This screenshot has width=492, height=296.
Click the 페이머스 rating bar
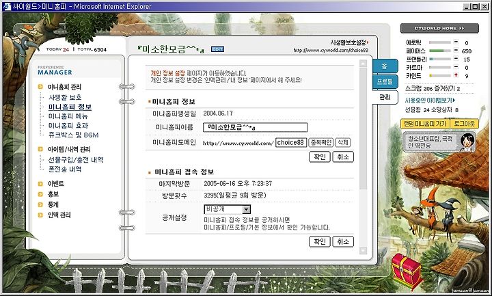440,51
